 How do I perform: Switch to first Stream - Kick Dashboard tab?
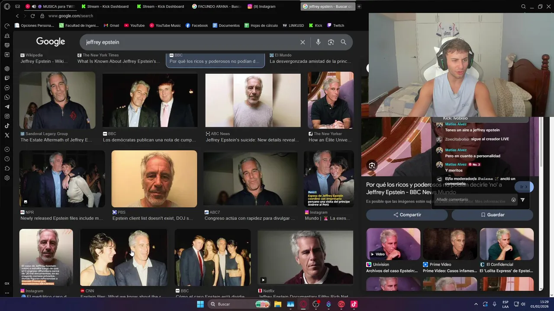(x=104, y=6)
